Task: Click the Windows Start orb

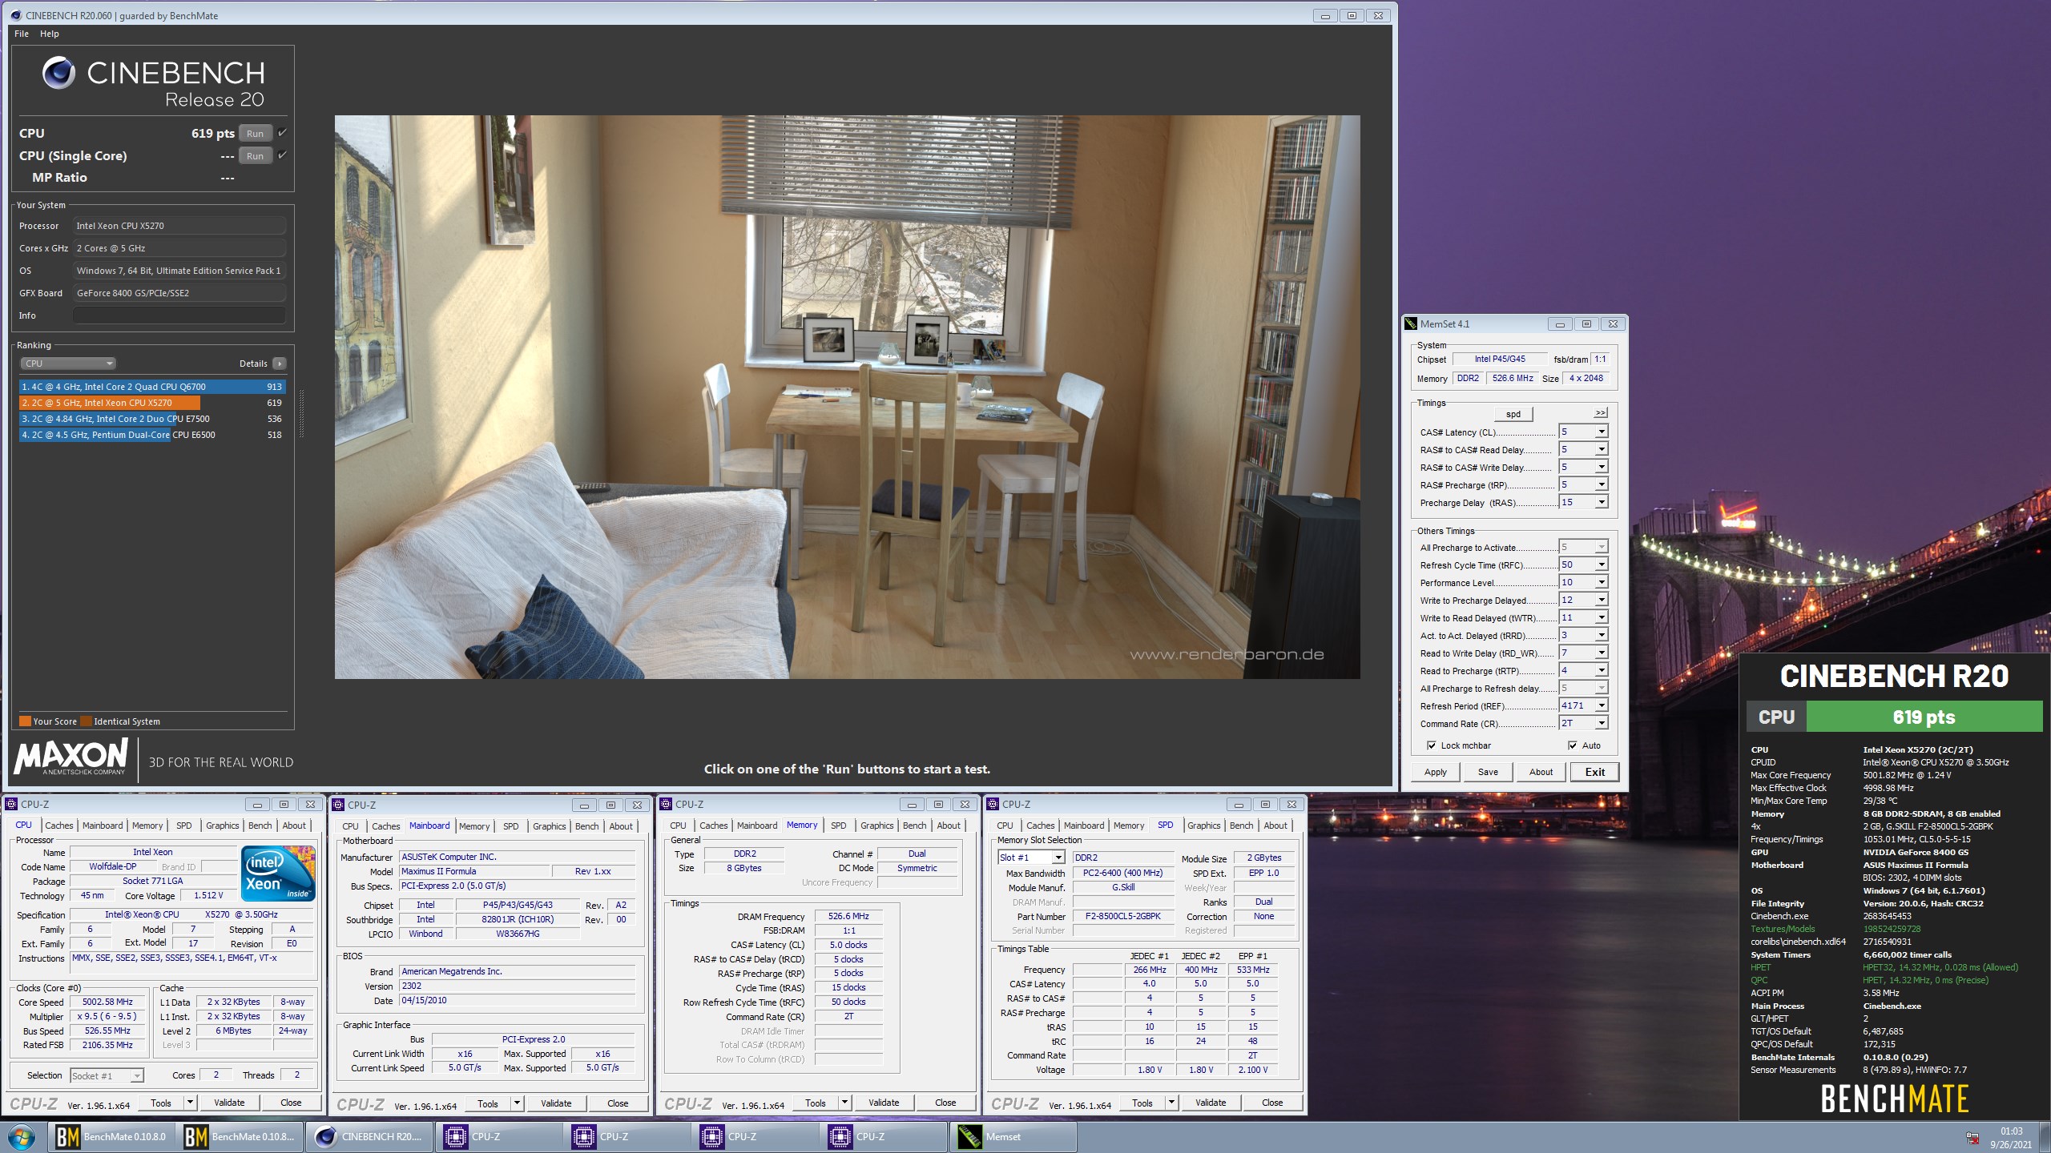Action: coord(22,1136)
